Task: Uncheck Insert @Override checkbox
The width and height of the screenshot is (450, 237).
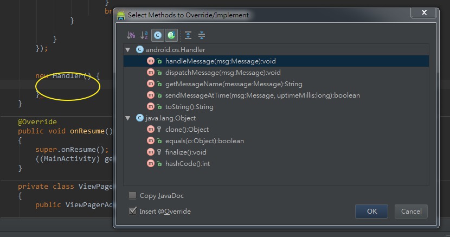Action: pyautogui.click(x=133, y=211)
